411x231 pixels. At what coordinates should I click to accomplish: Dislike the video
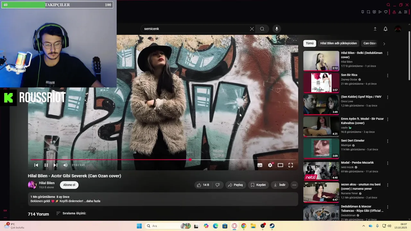point(218,185)
